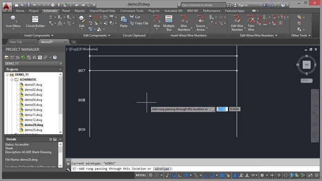
Task: Click the highlighted dynamic input coordinate field
Action: [x=222, y=109]
